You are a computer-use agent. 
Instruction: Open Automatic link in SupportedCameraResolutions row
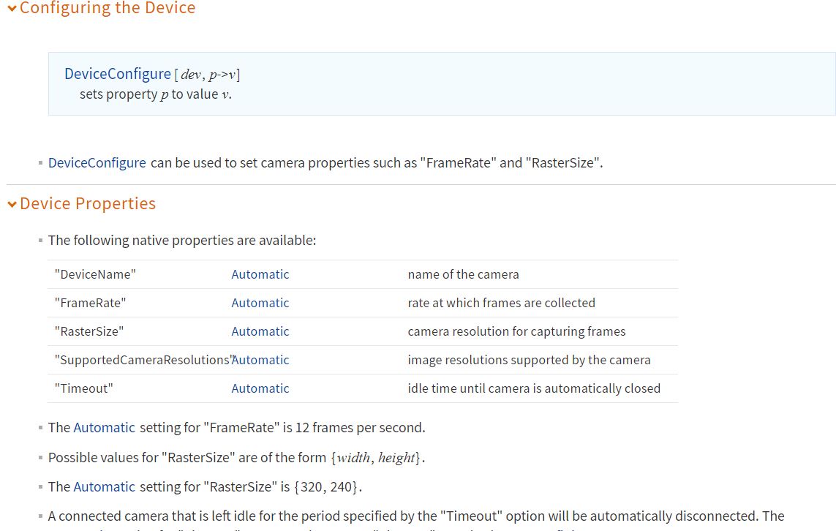[x=260, y=360]
